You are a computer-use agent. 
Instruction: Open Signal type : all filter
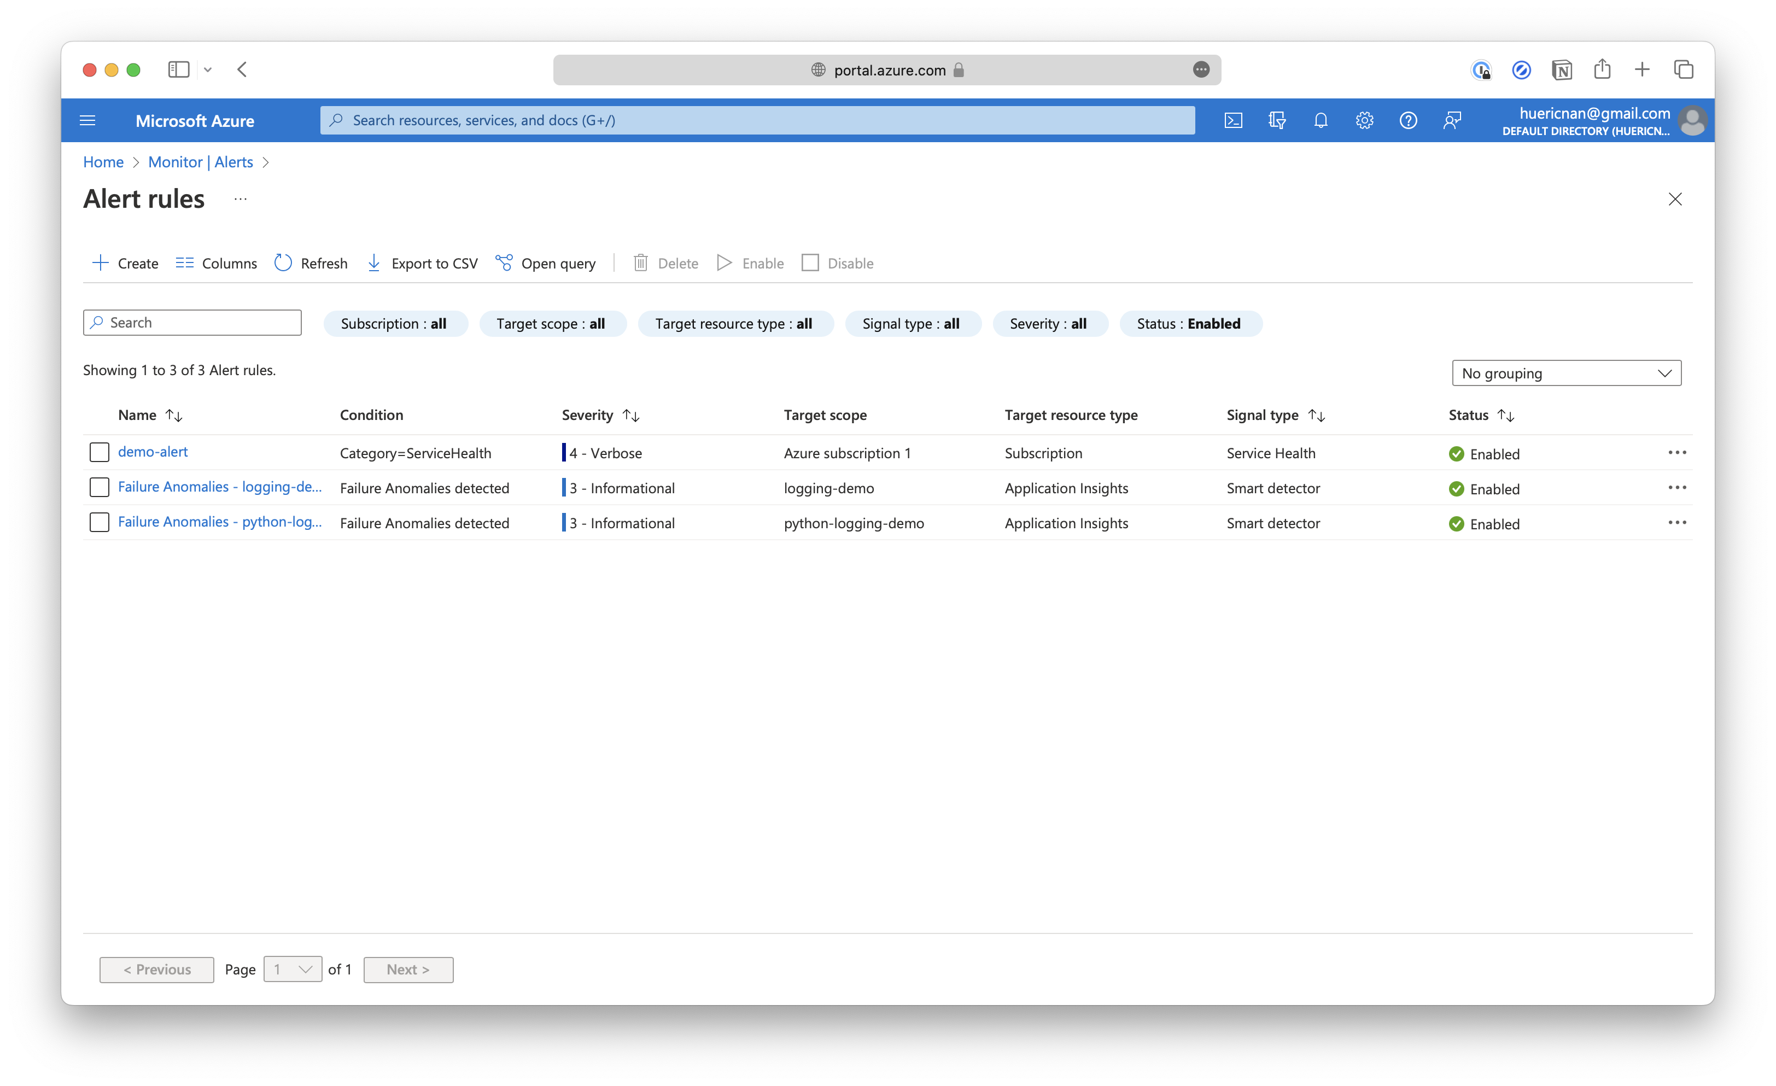click(913, 324)
